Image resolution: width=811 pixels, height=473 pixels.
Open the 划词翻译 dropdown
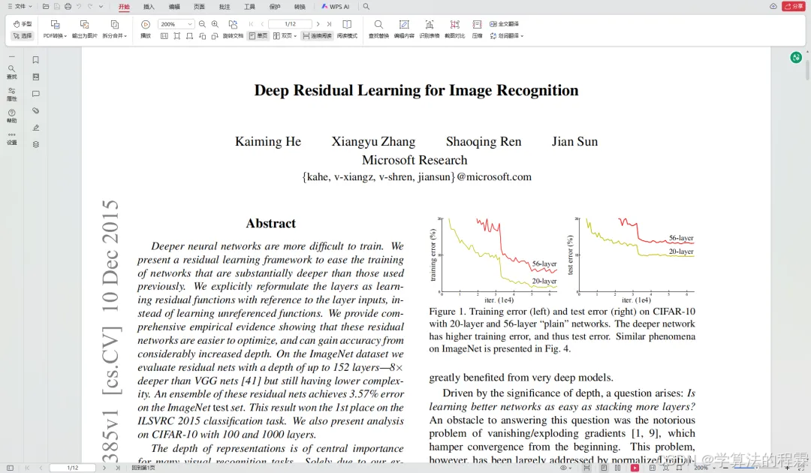pos(506,36)
